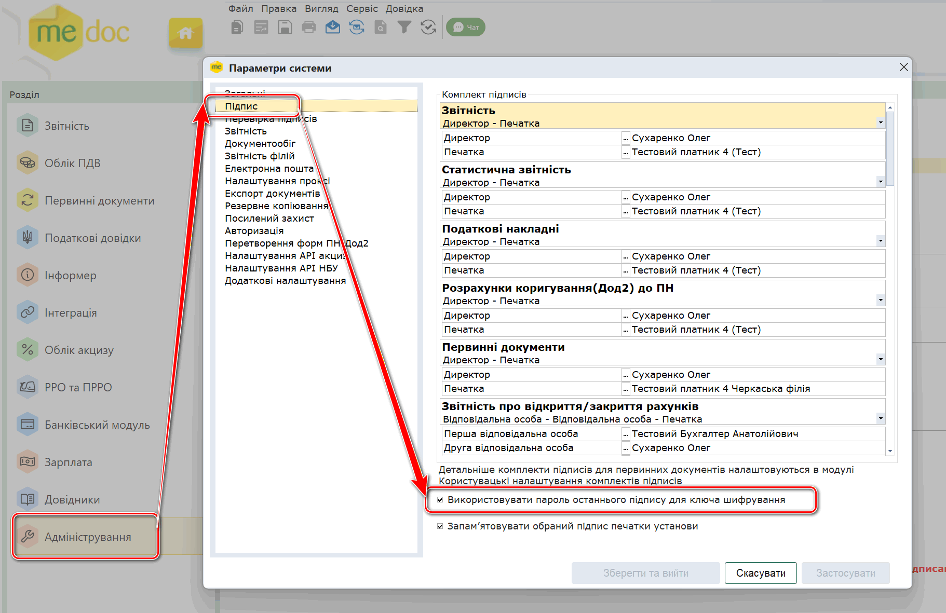Click the Банківський модуль sidebar icon
The width and height of the screenshot is (946, 613).
[28, 425]
